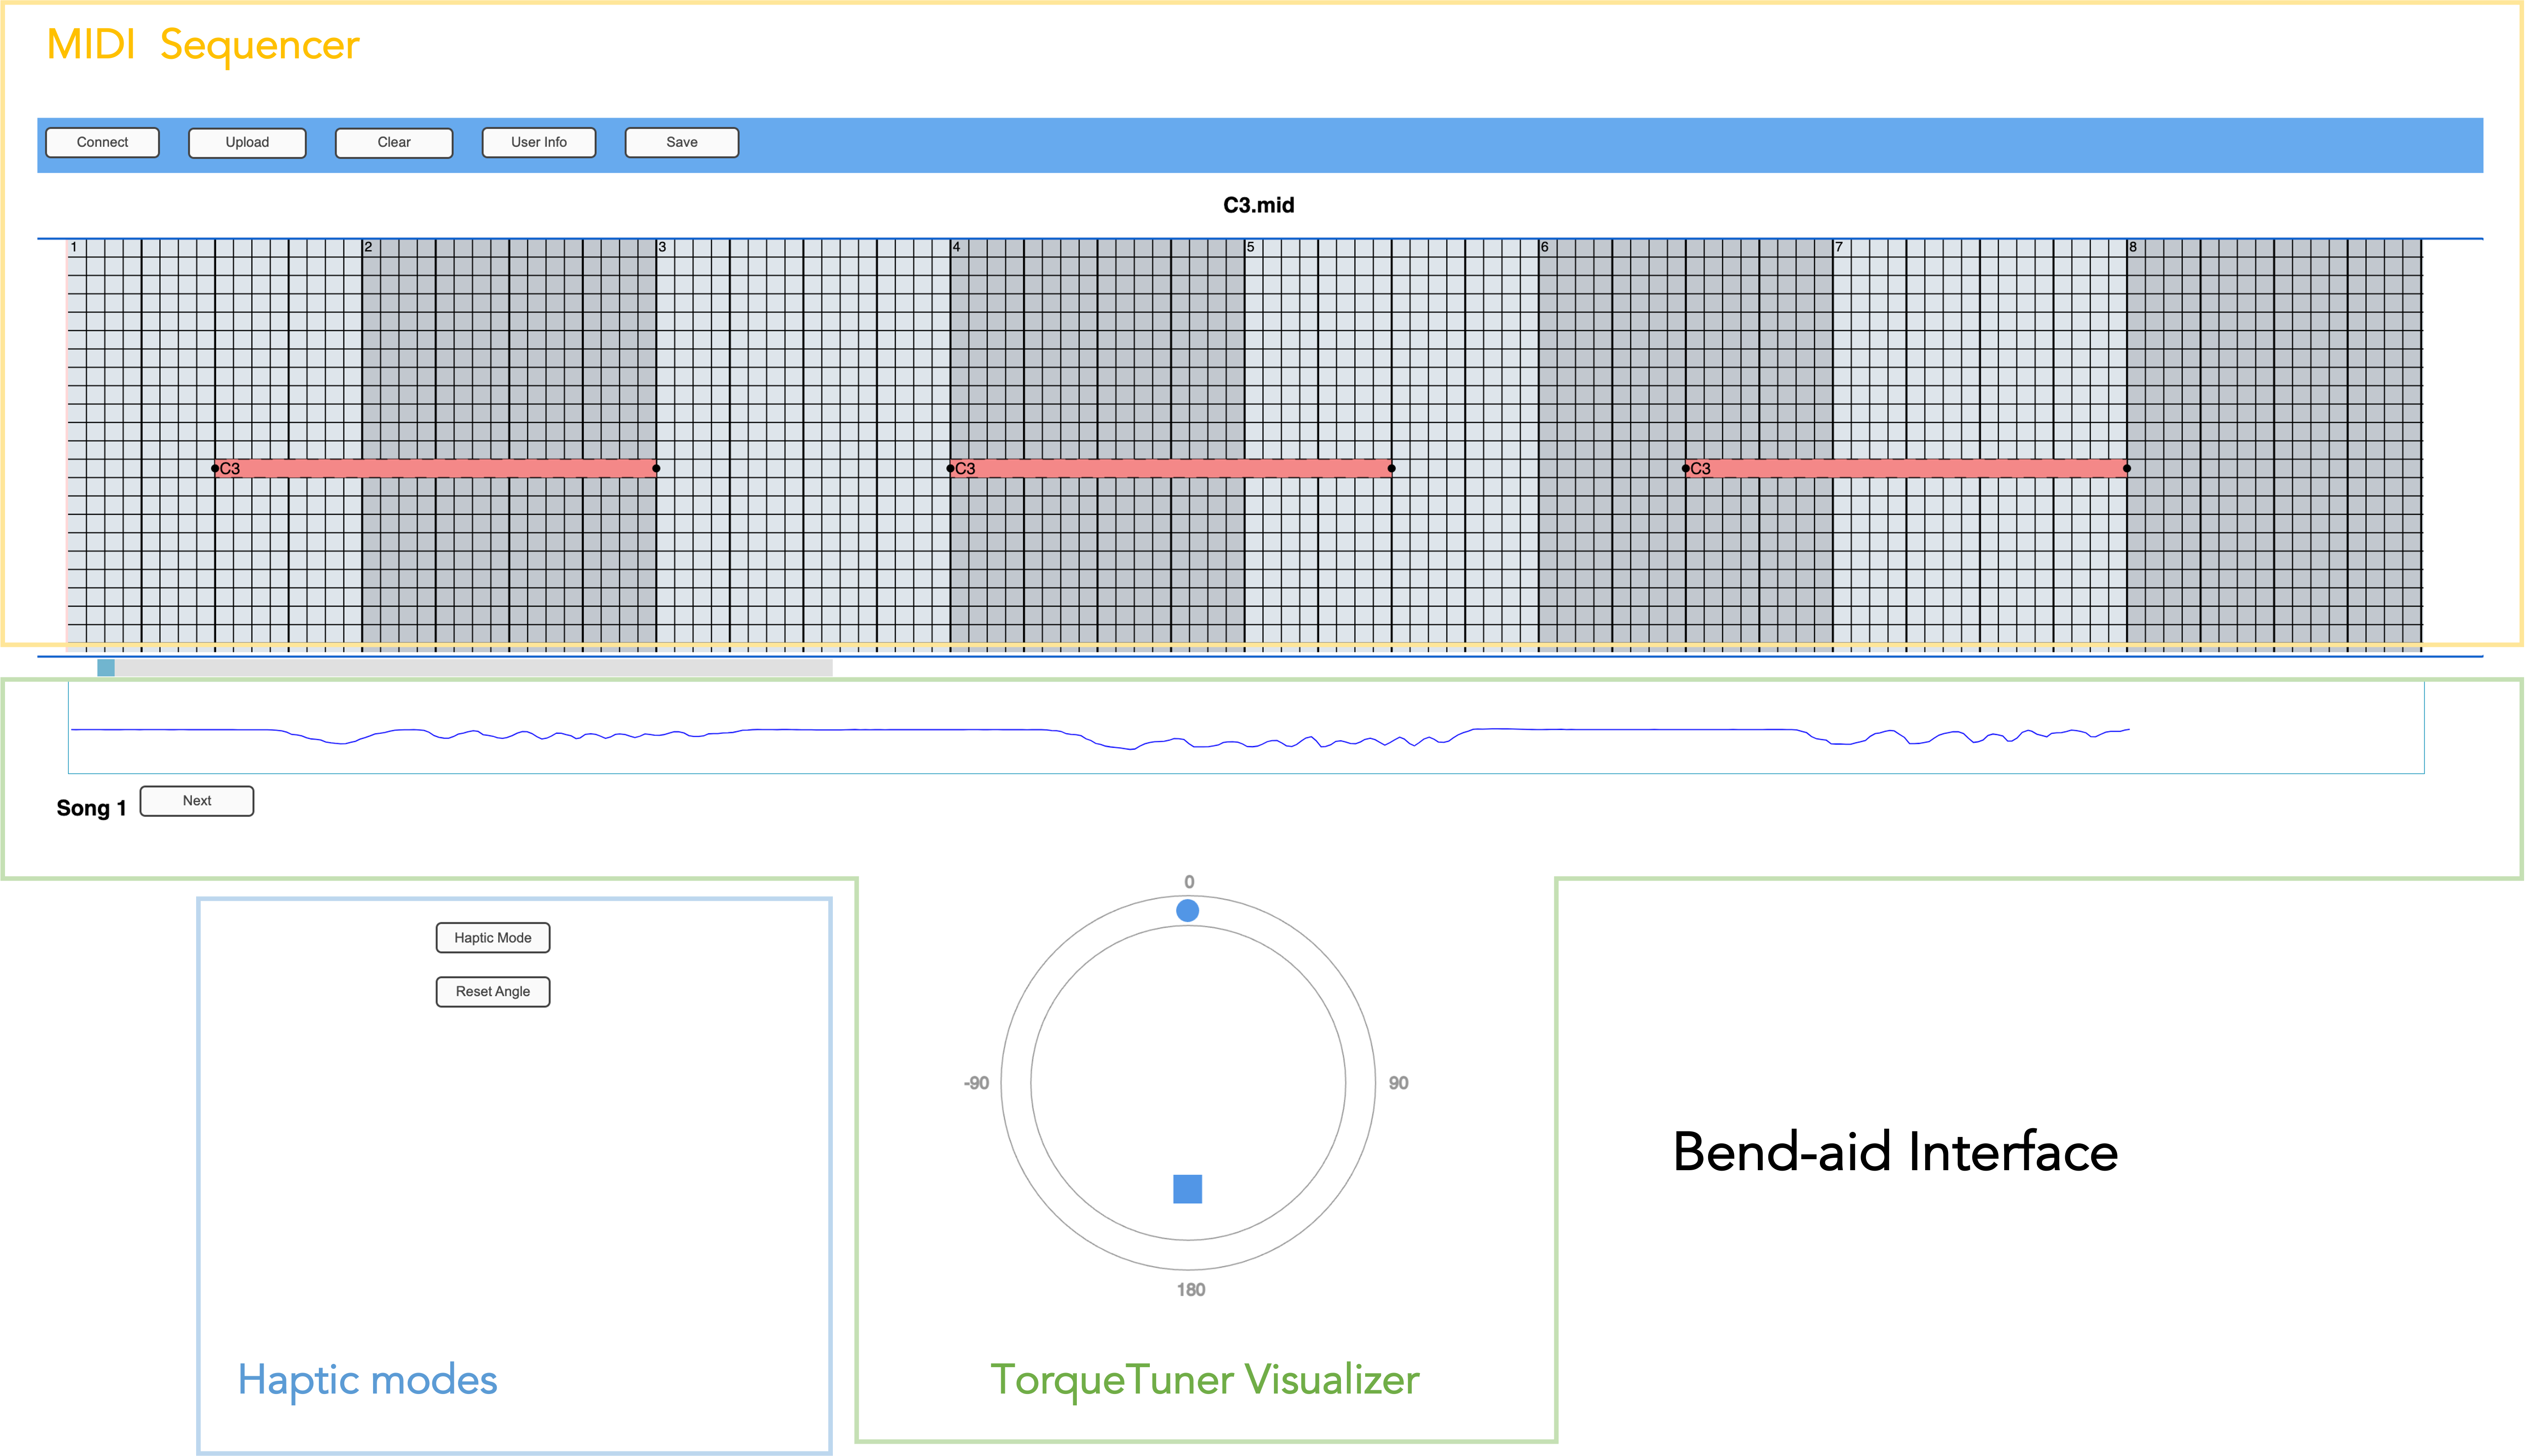Click the end handle of first C3 note
Image resolution: width=2525 pixels, height=1456 pixels.
coord(656,468)
